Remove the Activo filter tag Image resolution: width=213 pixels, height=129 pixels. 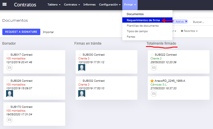186,21
